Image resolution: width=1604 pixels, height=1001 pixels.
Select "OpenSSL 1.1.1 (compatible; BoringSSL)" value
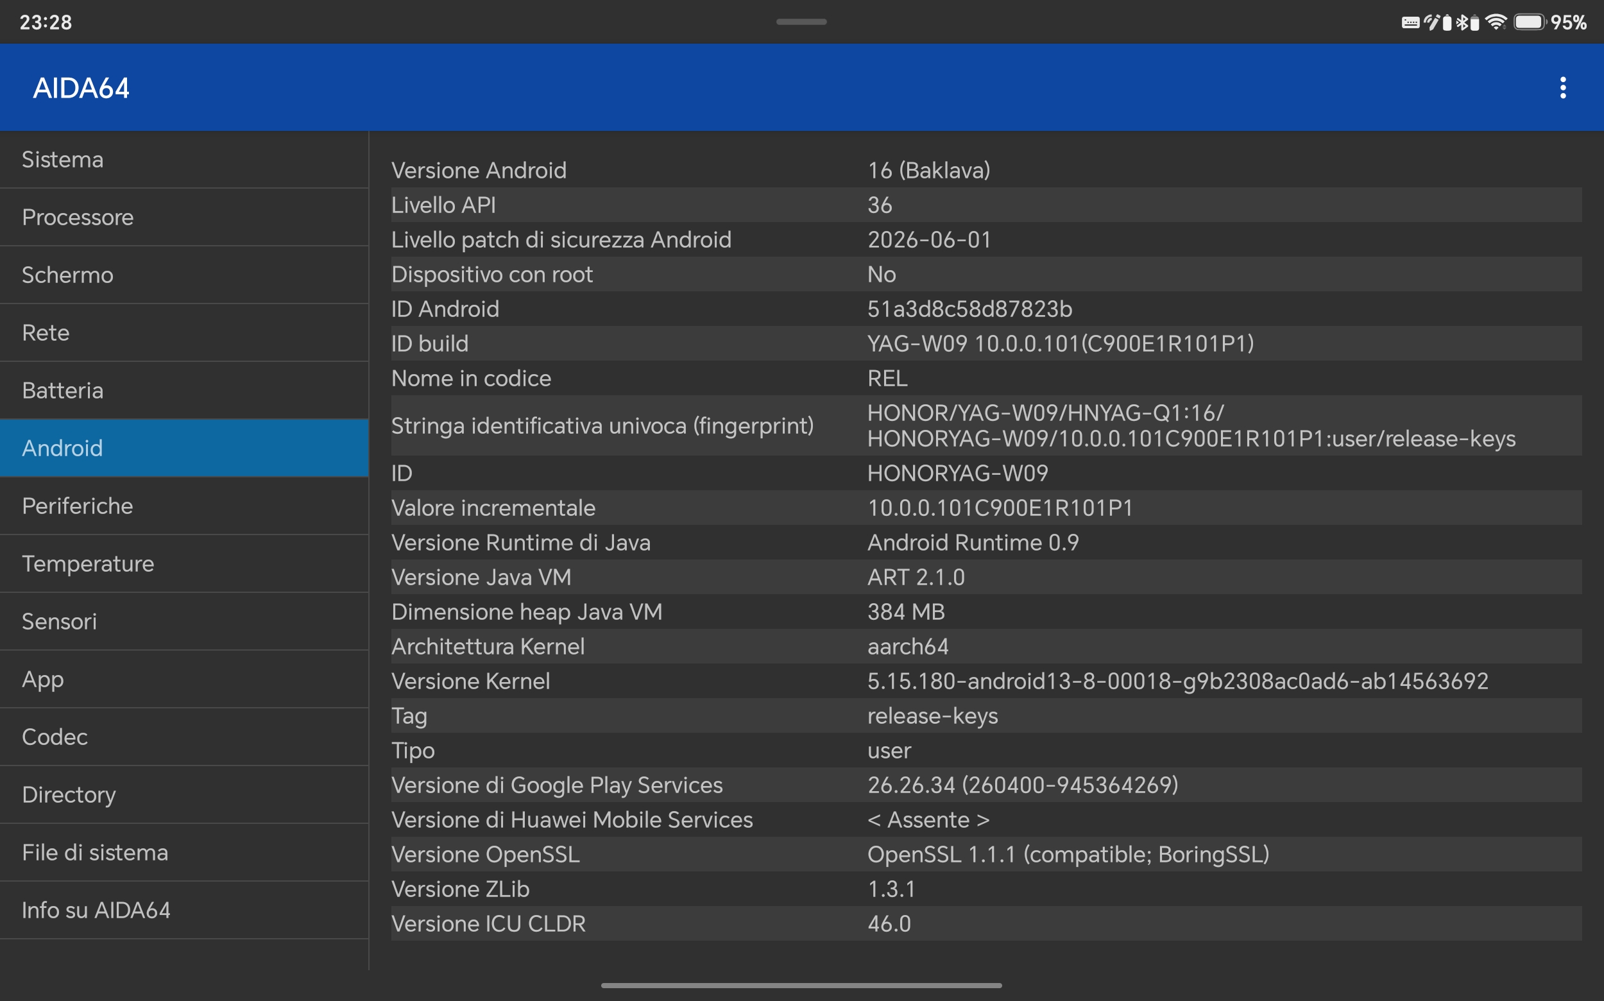click(1068, 855)
